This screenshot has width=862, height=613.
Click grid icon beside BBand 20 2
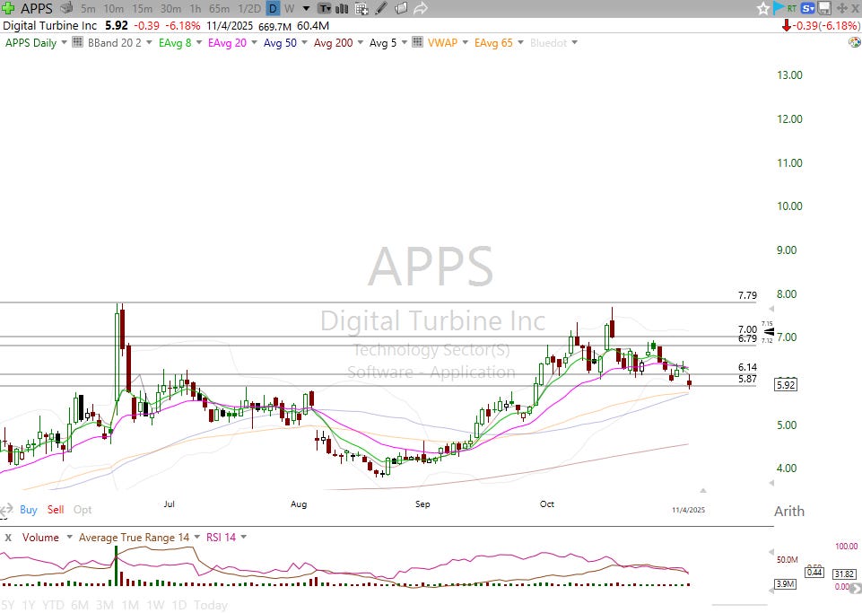(x=77, y=42)
